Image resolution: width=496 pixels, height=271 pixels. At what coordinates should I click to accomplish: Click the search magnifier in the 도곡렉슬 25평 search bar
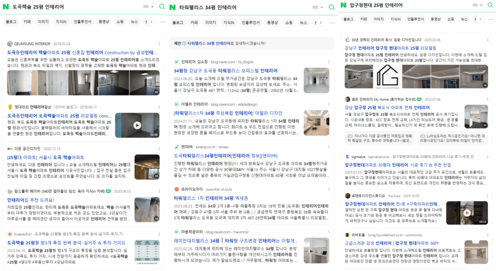click(162, 7)
